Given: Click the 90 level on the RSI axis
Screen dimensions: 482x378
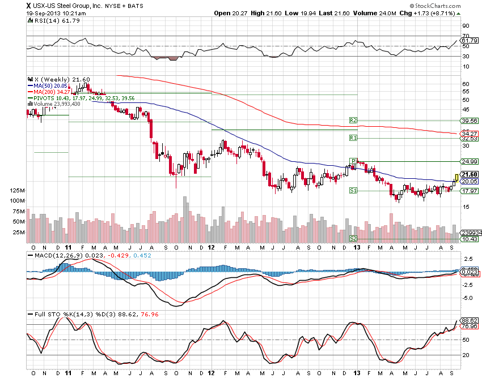Looking at the screenshot, I should pyautogui.click(x=466, y=26).
